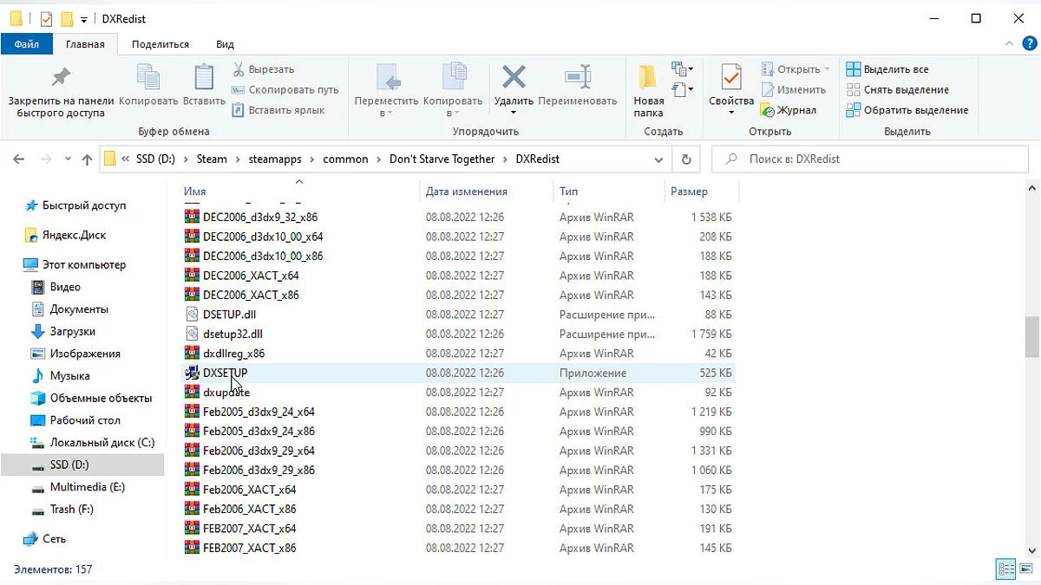Open the Вид ribbon tab

[x=225, y=44]
